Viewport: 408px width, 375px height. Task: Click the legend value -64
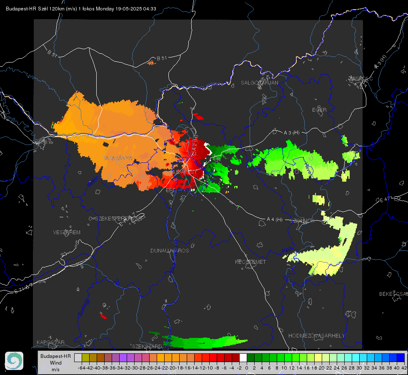tap(82, 368)
